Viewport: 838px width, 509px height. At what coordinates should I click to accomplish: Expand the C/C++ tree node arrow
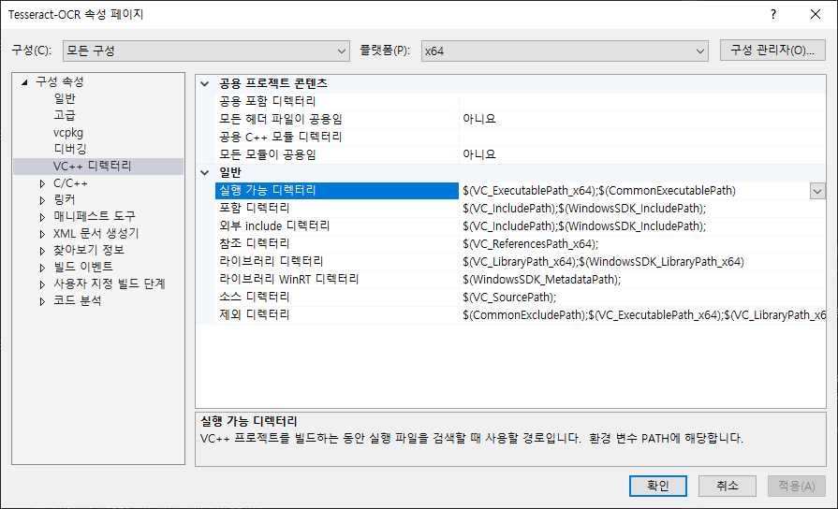pos(43,183)
